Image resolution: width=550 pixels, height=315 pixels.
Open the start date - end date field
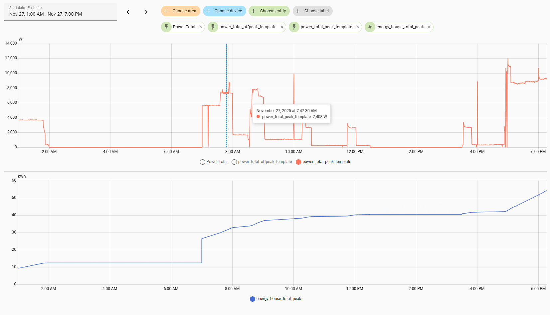[x=61, y=12]
